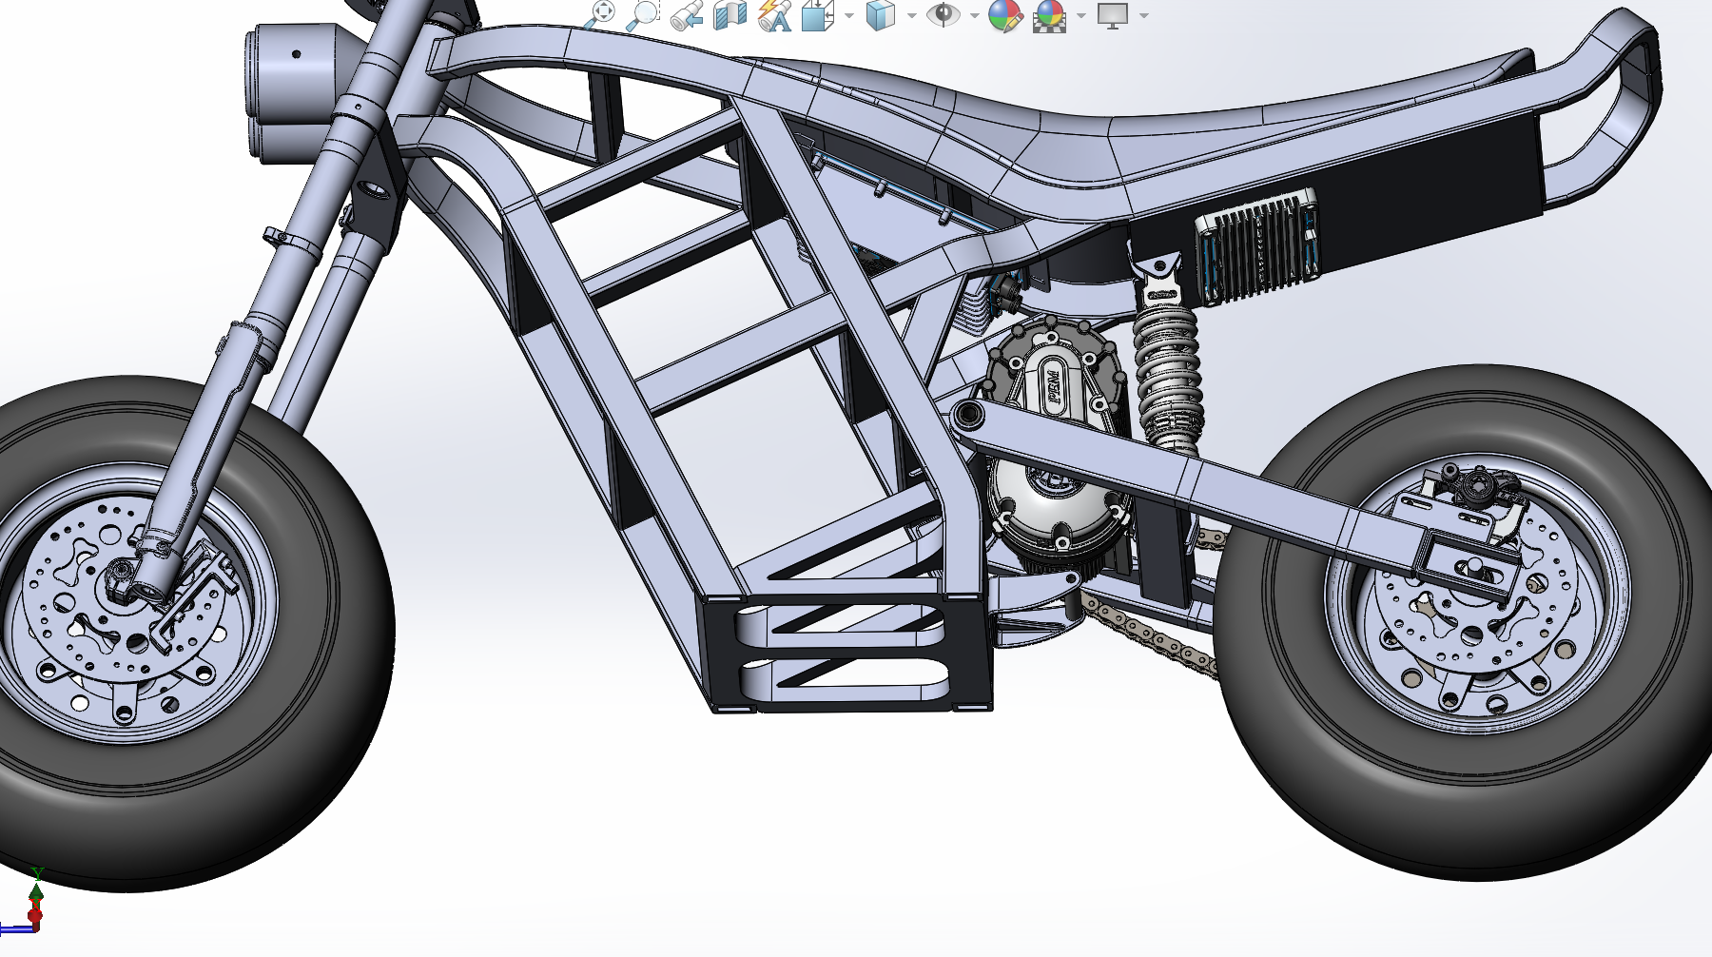1712x957 pixels.
Task: Click the Display Style cube icon
Action: pyautogui.click(x=881, y=15)
